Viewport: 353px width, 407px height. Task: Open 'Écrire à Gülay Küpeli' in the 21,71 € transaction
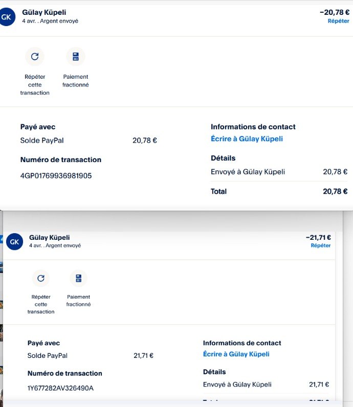[x=236, y=354]
